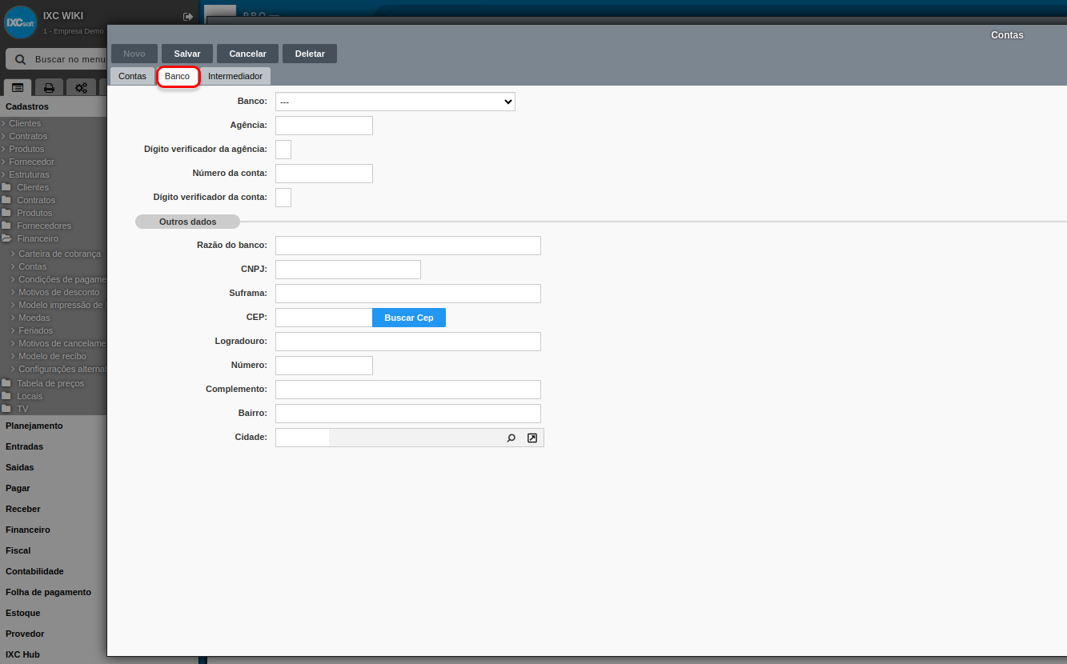The width and height of the screenshot is (1067, 664).
Task: Focus the Número da conta field
Action: click(x=324, y=174)
